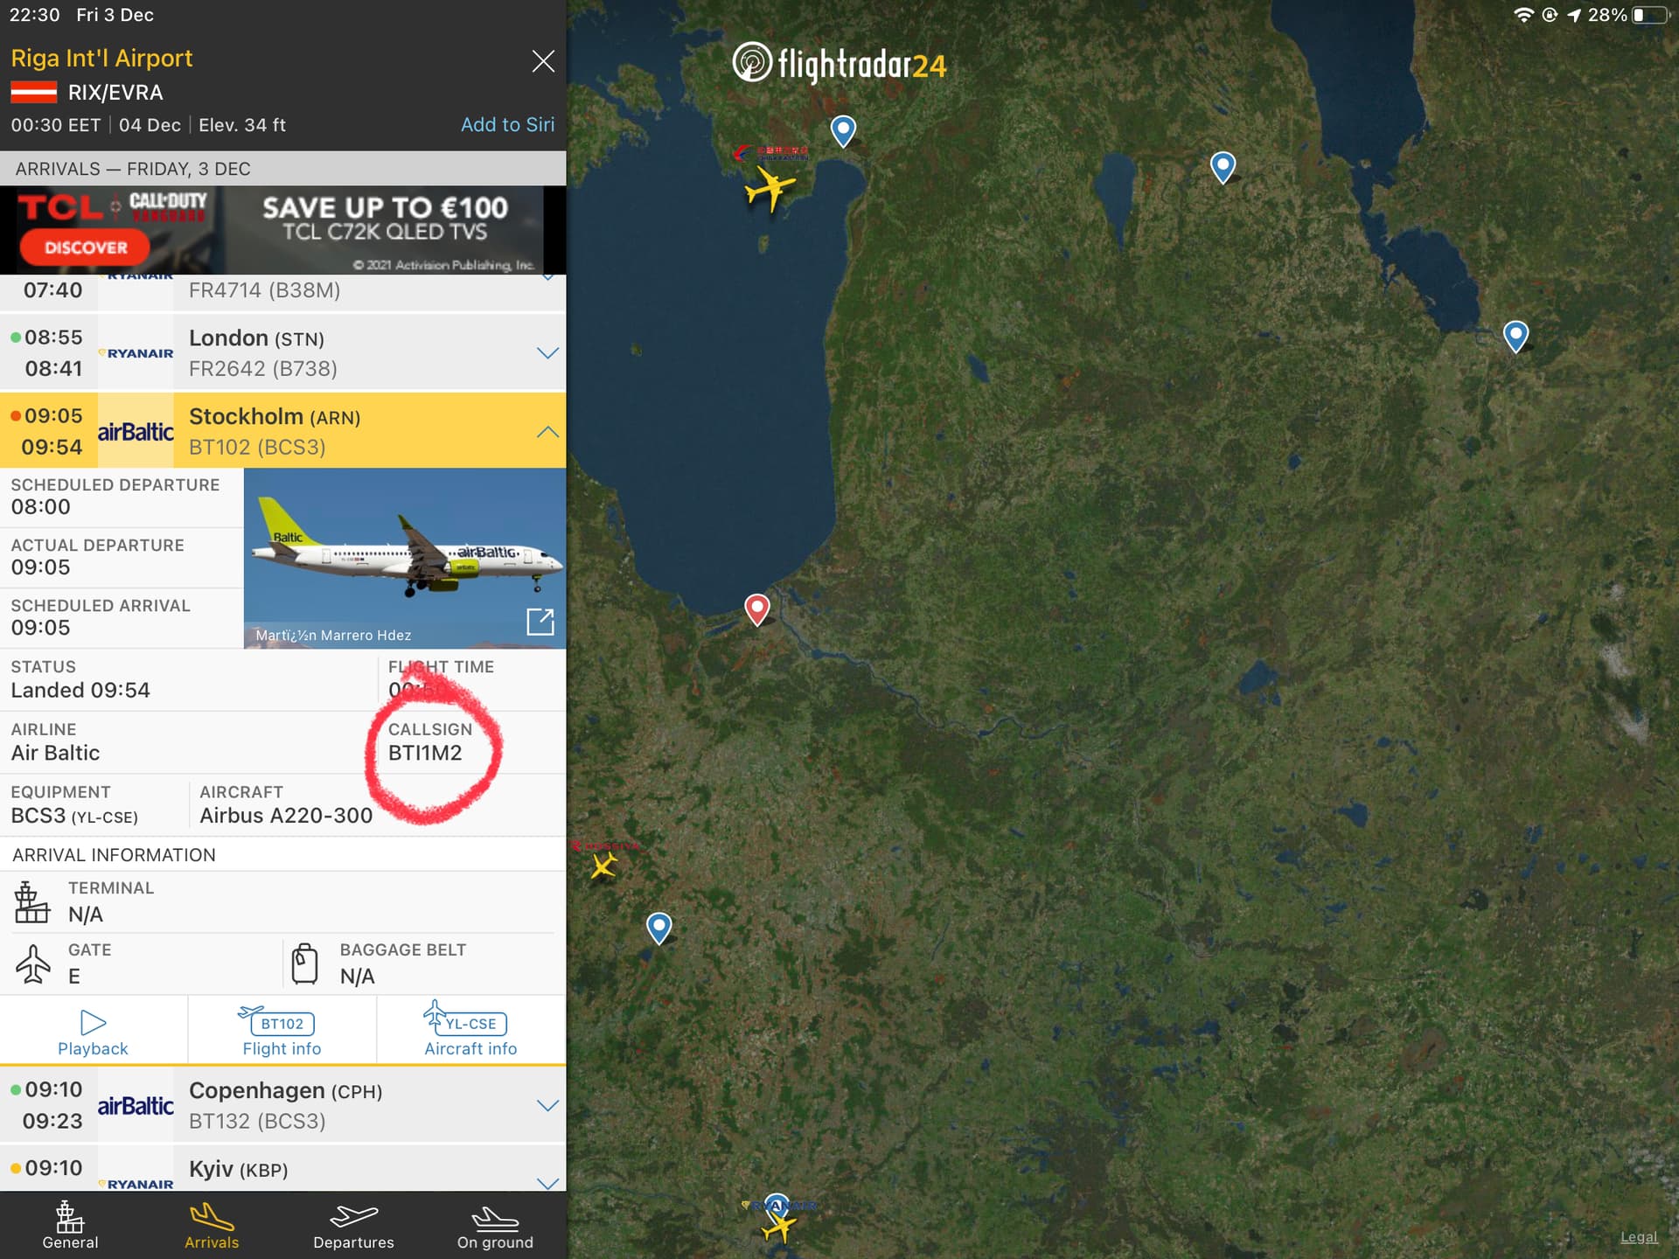Image resolution: width=1679 pixels, height=1259 pixels.
Task: Open BT102 Flight info
Action: pyautogui.click(x=282, y=1032)
